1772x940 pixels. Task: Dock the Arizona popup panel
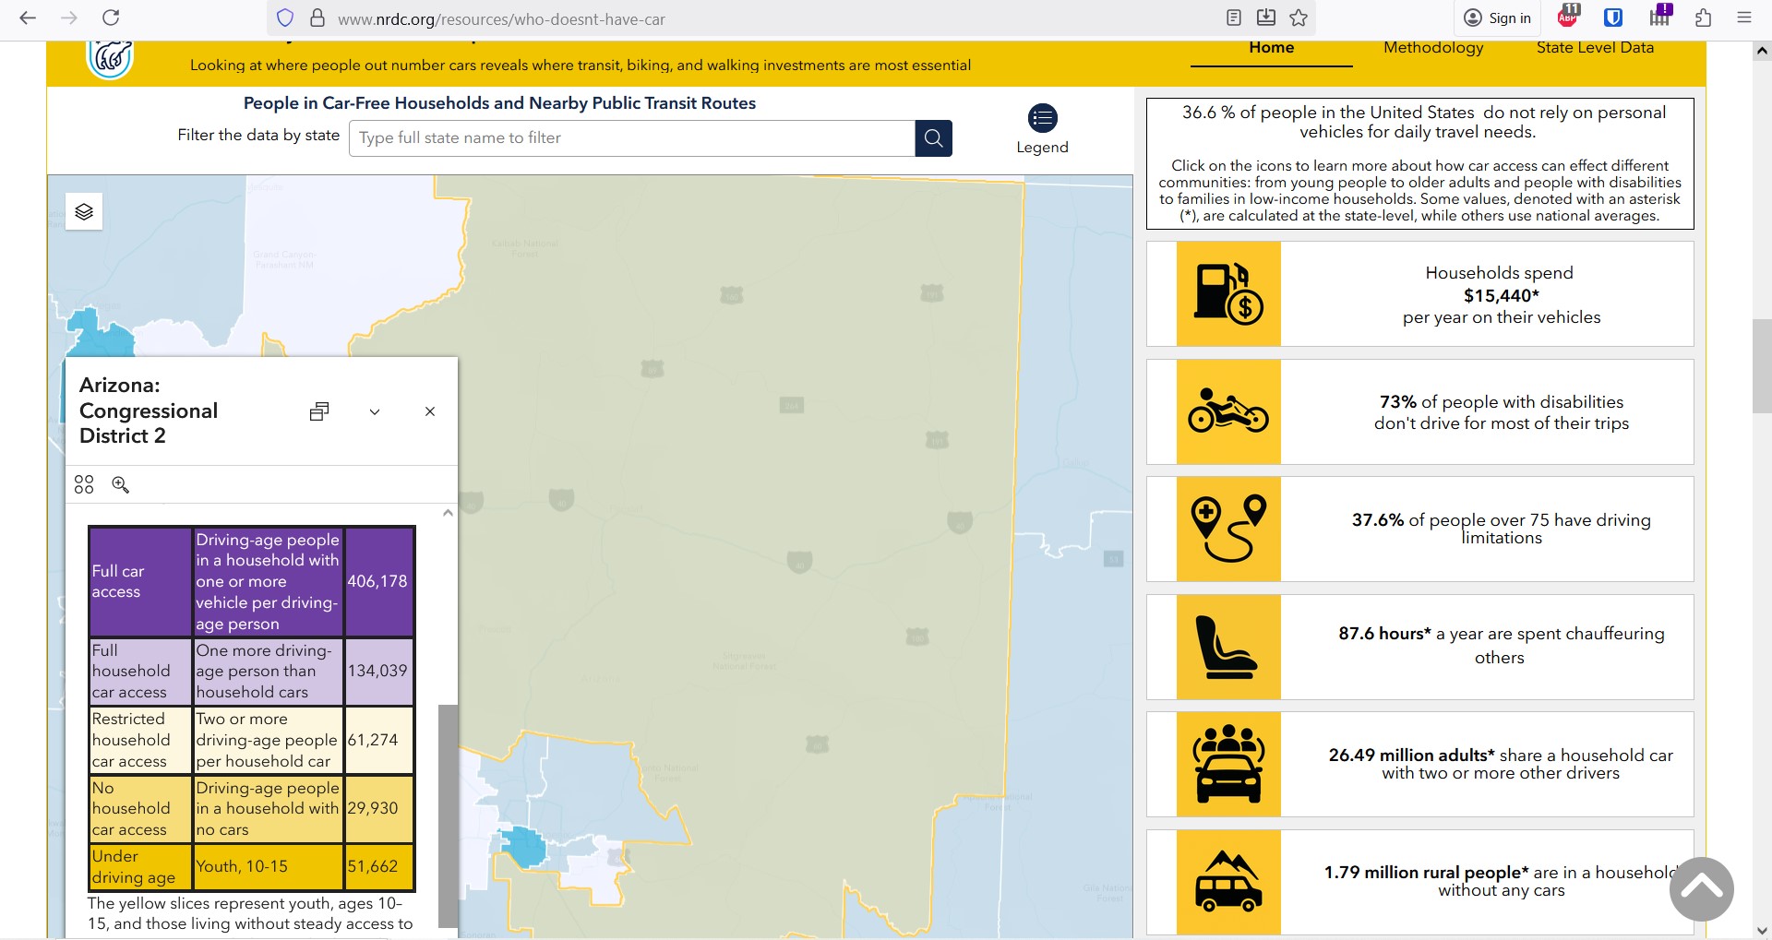(319, 411)
